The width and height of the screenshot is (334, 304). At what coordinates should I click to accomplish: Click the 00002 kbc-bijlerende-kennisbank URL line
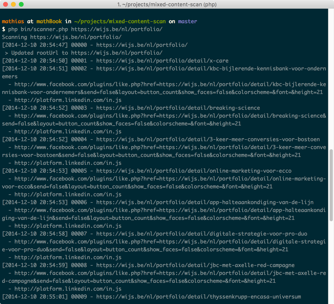coord(211,68)
